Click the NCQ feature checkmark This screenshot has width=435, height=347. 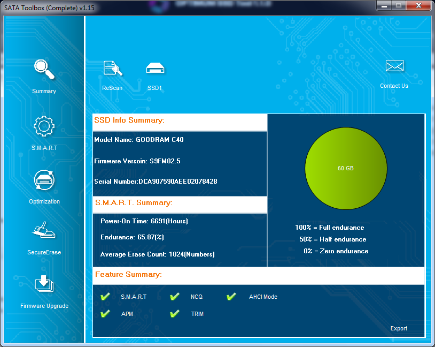pyautogui.click(x=175, y=297)
